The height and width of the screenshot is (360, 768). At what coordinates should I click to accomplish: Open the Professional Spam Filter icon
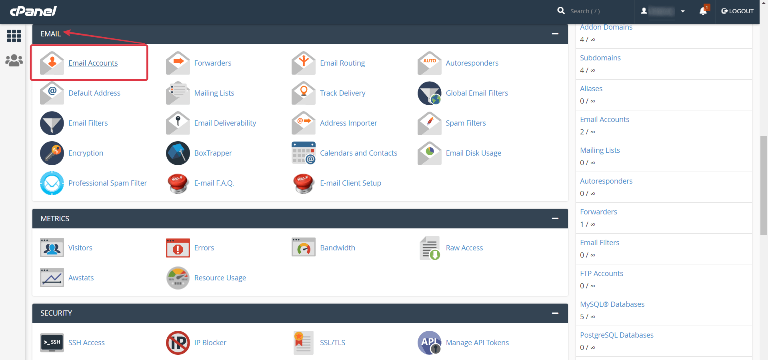(x=52, y=183)
